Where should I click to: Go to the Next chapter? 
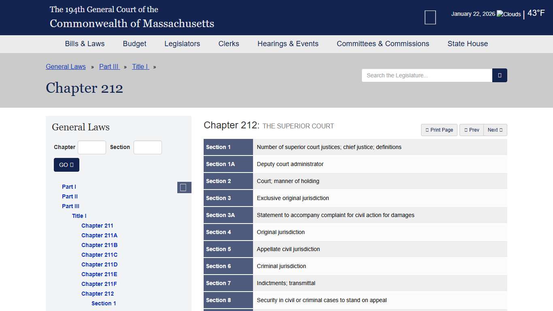click(x=495, y=130)
